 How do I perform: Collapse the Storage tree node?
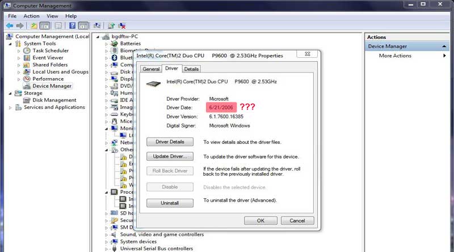10,93
